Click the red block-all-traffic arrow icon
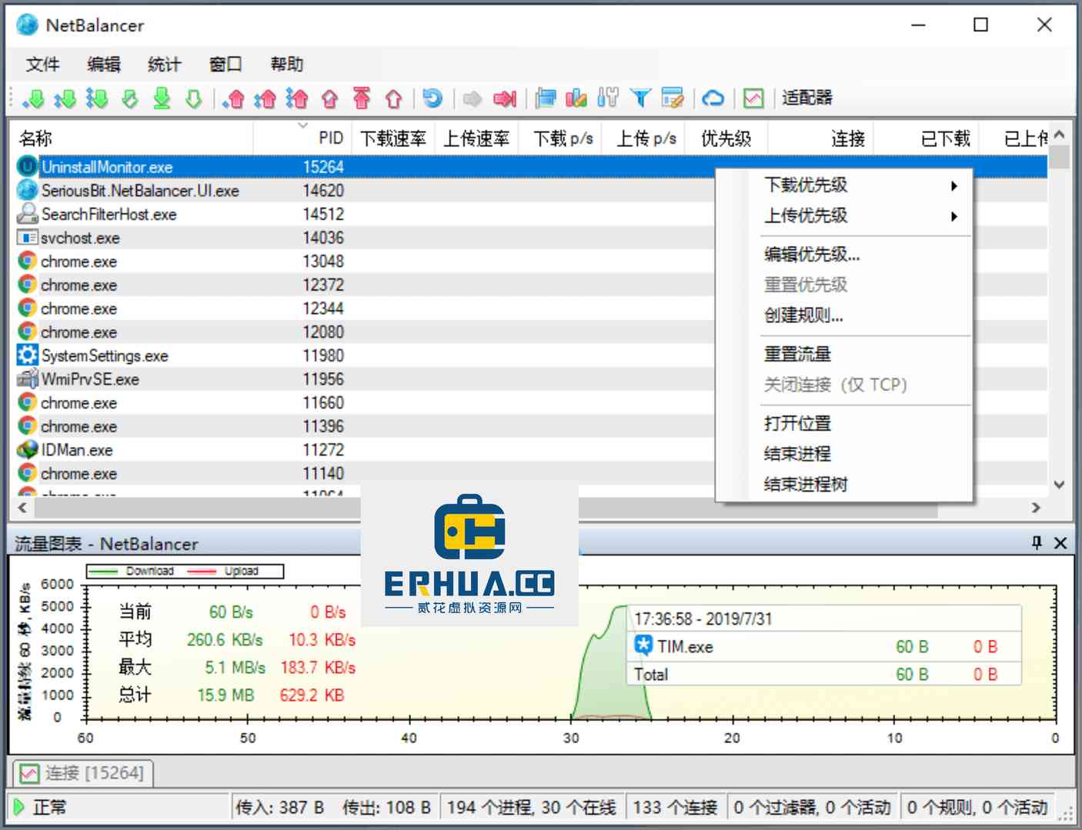The width and height of the screenshot is (1082, 830). point(505,98)
